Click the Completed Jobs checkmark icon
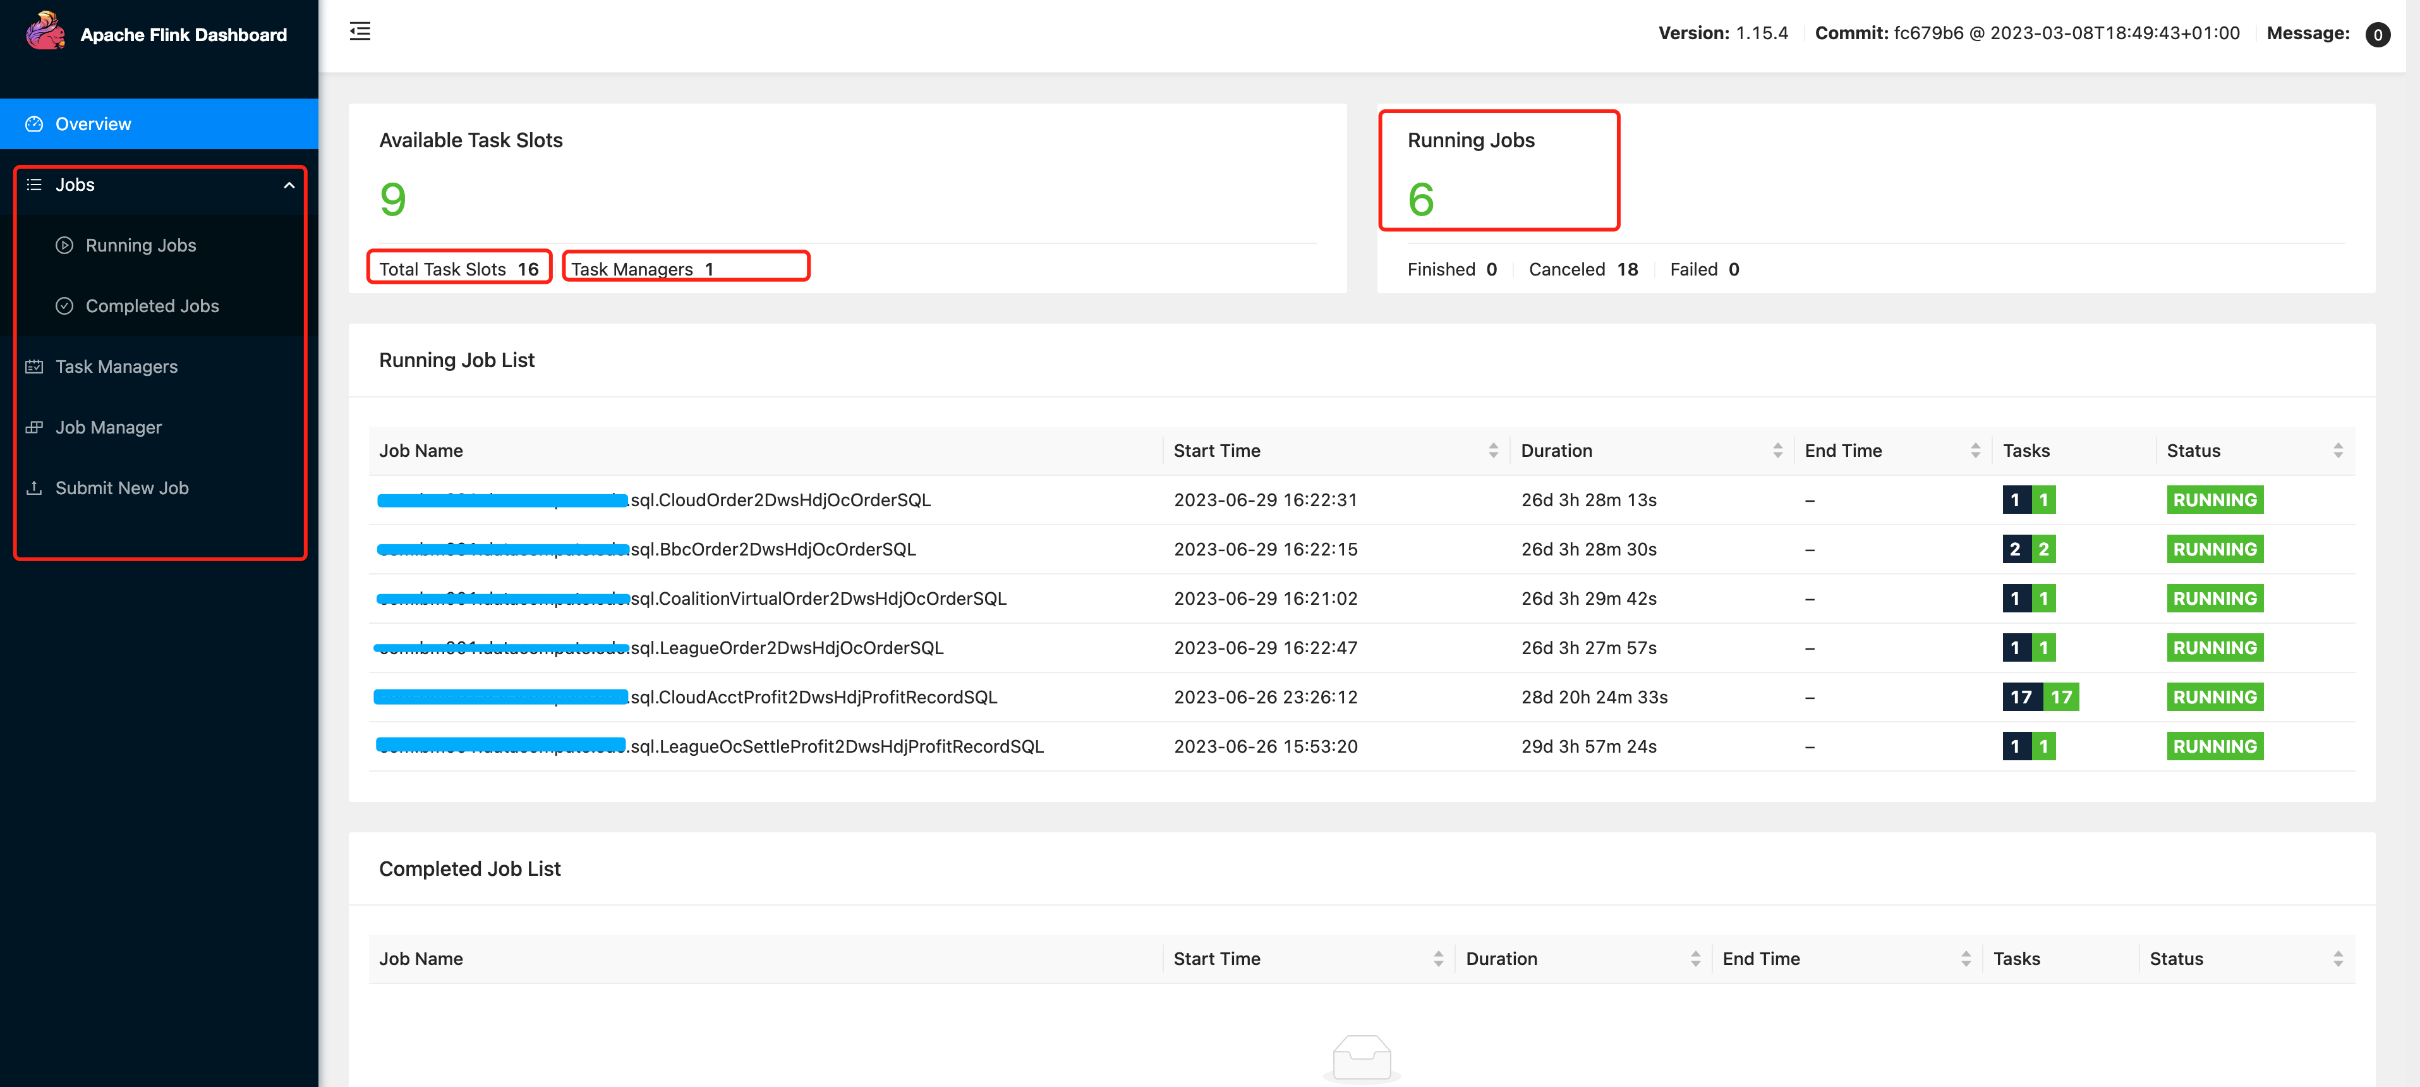The width and height of the screenshot is (2420, 1087). (x=65, y=307)
